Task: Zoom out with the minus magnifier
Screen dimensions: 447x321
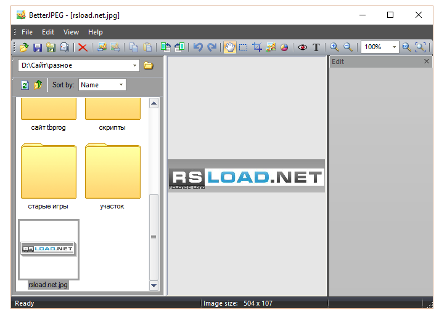Action: coord(348,47)
